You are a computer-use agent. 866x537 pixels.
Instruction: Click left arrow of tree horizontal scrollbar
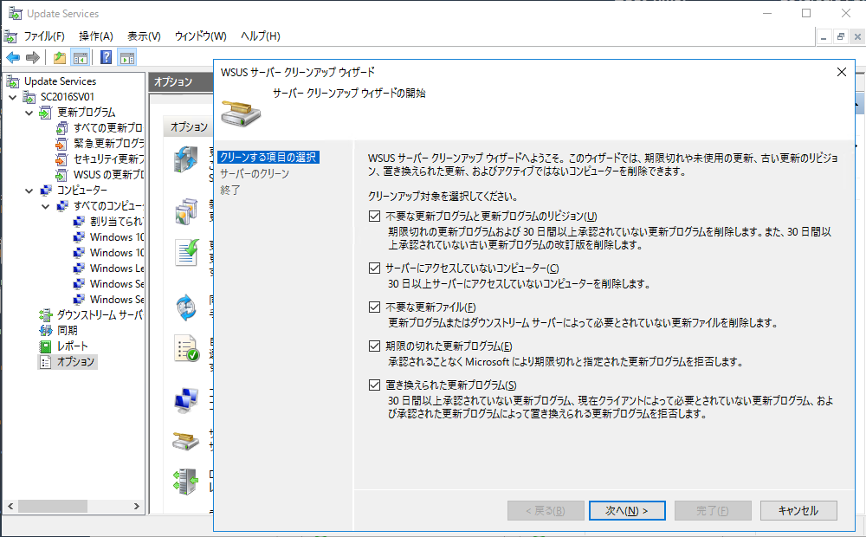pyautogui.click(x=10, y=506)
